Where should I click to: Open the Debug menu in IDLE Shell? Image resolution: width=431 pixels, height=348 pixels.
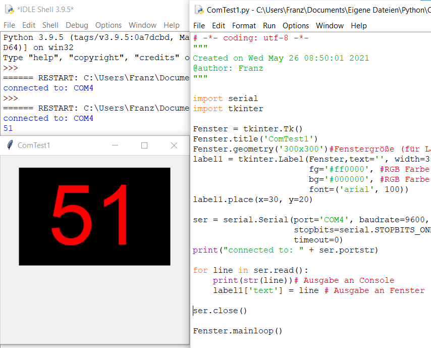click(77, 25)
